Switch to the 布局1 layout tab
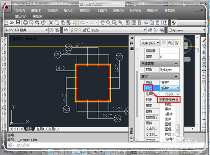Image resolution: width=210 pixels, height=155 pixels. coord(40,129)
